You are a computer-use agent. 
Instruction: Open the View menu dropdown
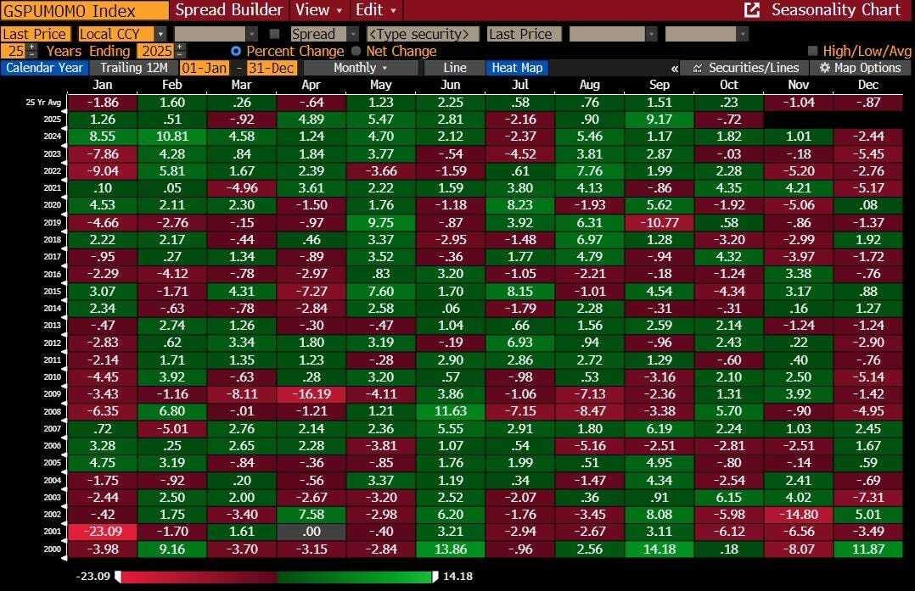tap(318, 10)
